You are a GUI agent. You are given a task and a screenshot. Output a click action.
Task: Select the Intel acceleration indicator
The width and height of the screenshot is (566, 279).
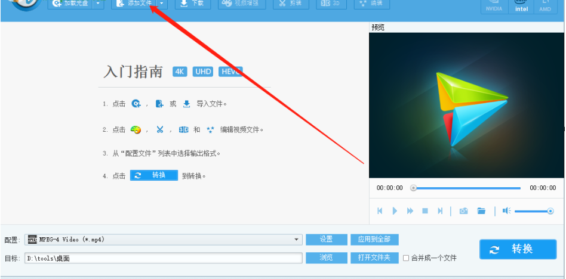click(521, 7)
